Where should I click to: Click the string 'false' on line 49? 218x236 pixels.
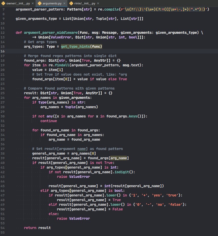coord(175,205)
